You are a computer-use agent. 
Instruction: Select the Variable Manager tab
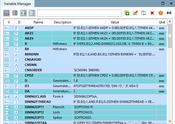tap(18, 4)
